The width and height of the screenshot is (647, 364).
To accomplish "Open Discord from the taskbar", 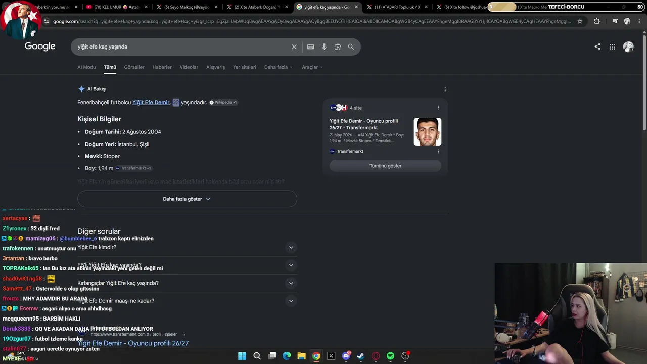I will point(346,356).
